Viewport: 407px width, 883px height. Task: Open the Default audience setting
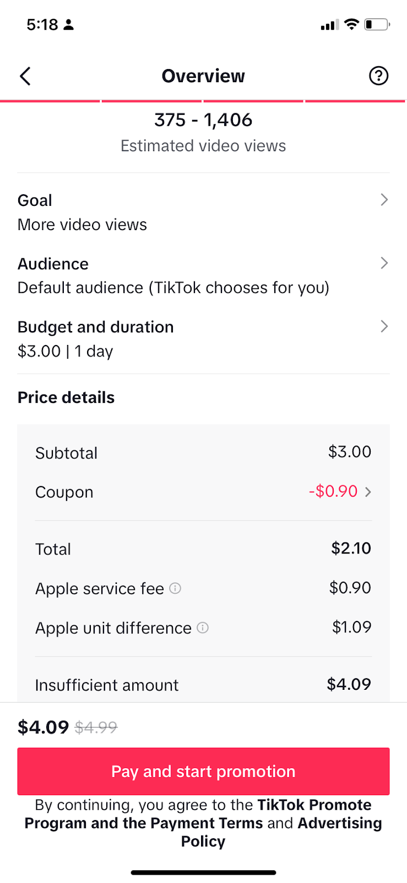[173, 288]
